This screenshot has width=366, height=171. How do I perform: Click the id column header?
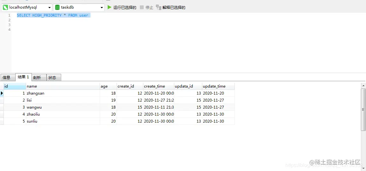(15, 86)
